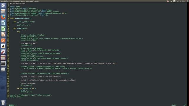Click the find_element_by_xpath search_link line

click(x=52, y=39)
